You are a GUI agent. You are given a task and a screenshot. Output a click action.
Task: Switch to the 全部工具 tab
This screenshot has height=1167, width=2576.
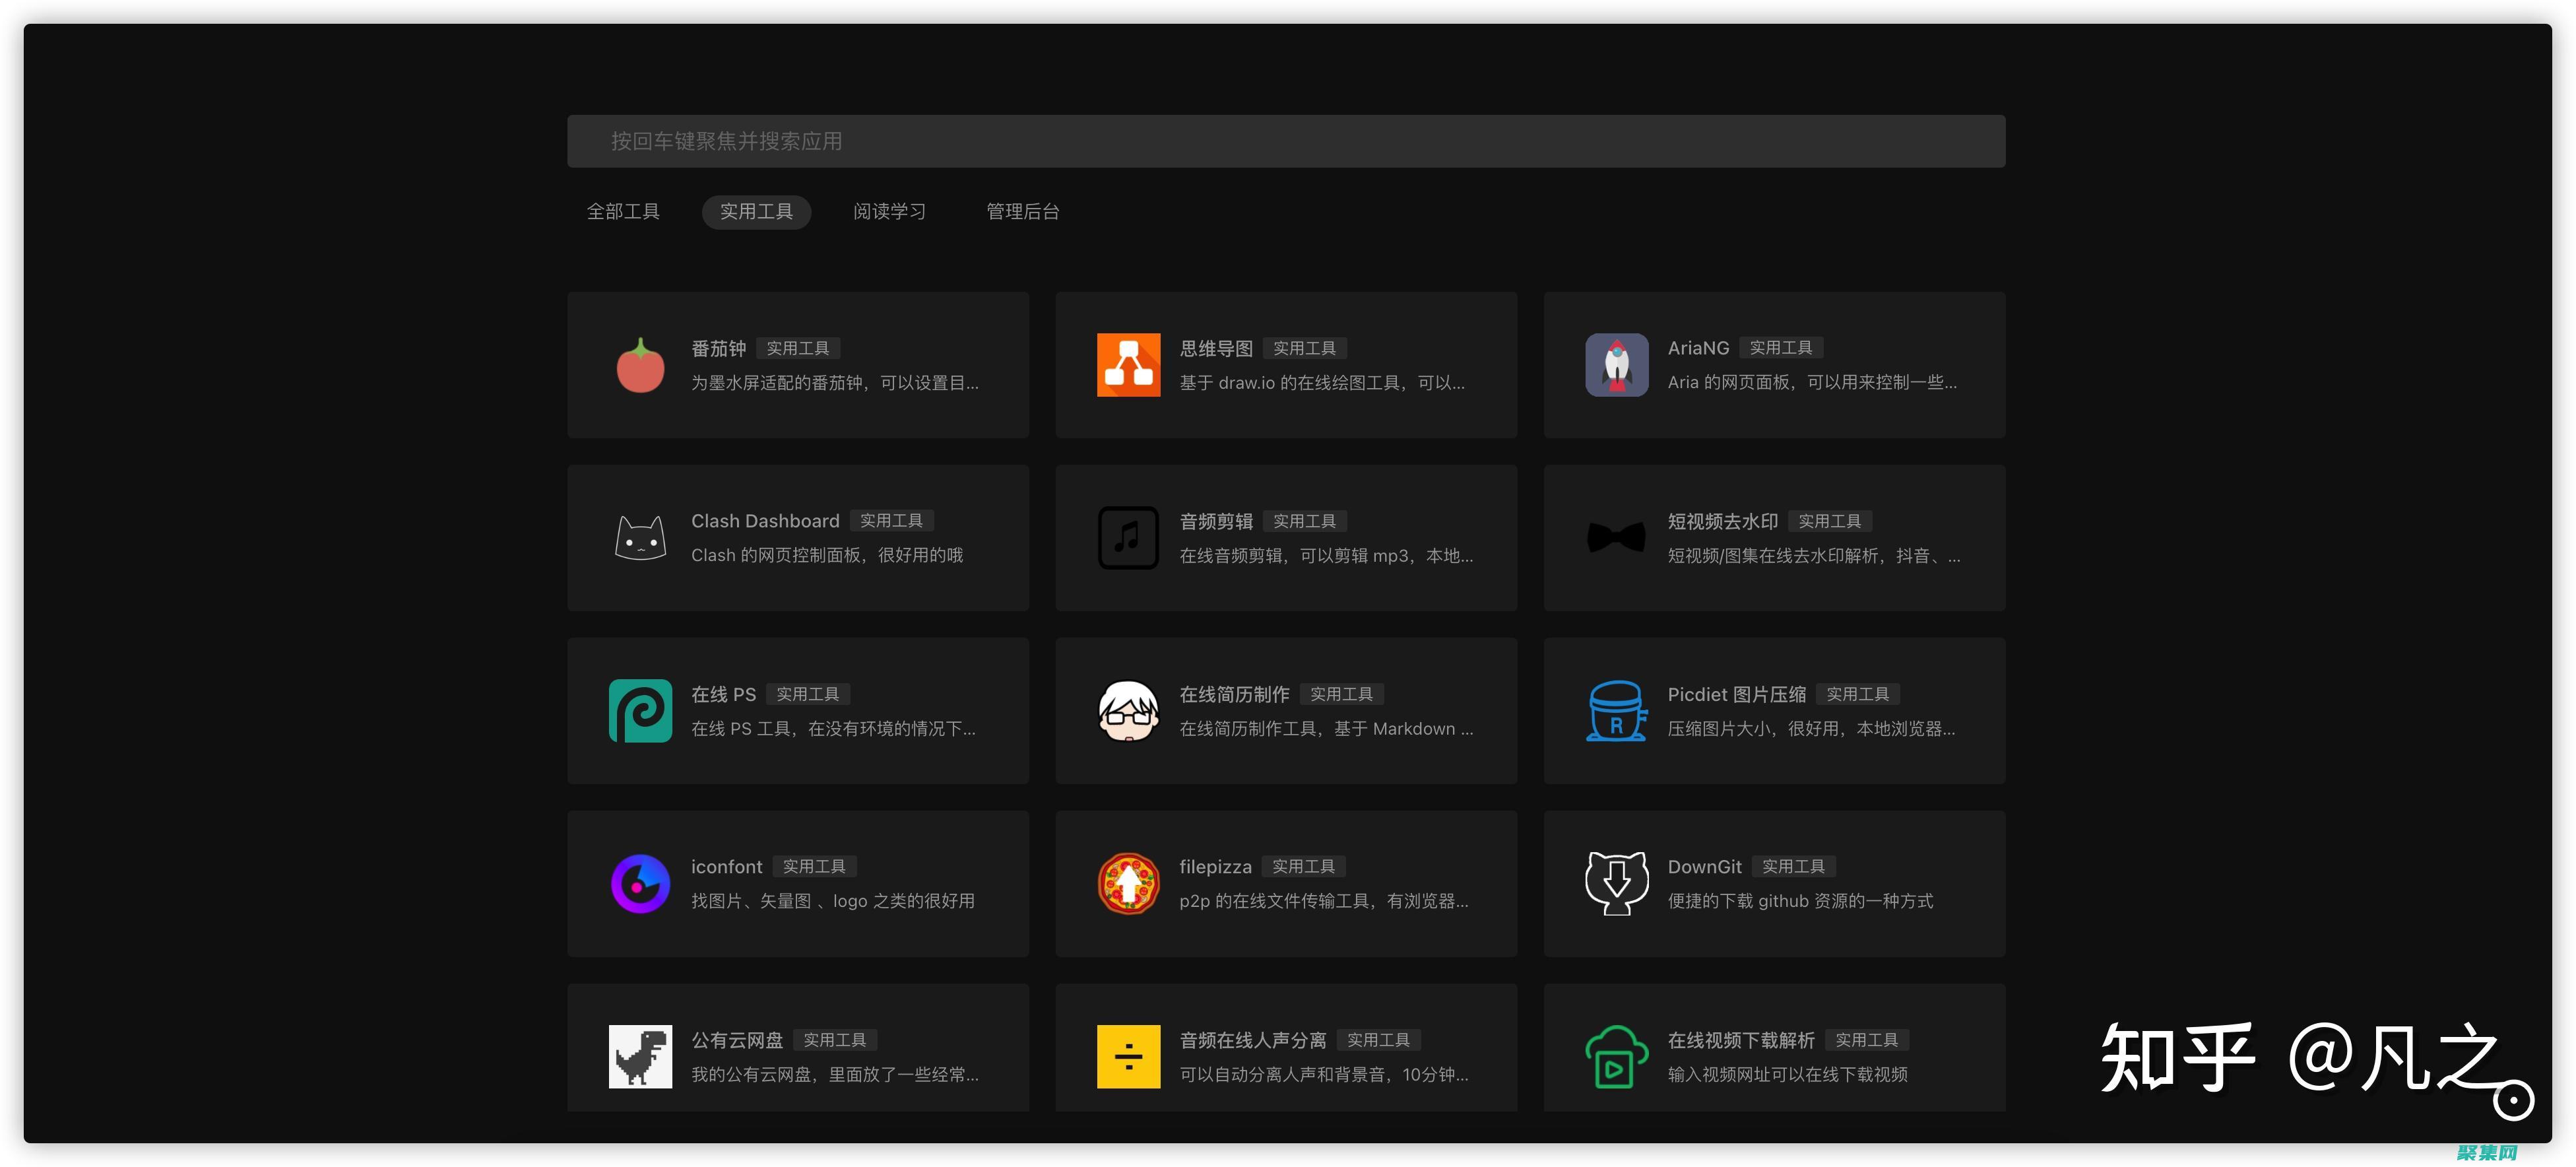click(623, 211)
